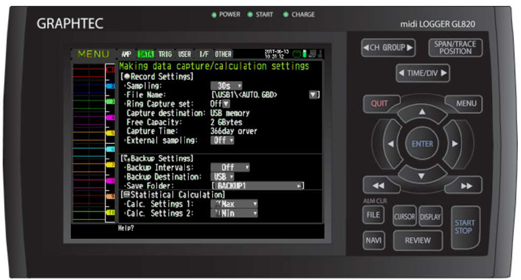Click the Record Settings header icon
521x280 pixels.
pyautogui.click(x=127, y=76)
